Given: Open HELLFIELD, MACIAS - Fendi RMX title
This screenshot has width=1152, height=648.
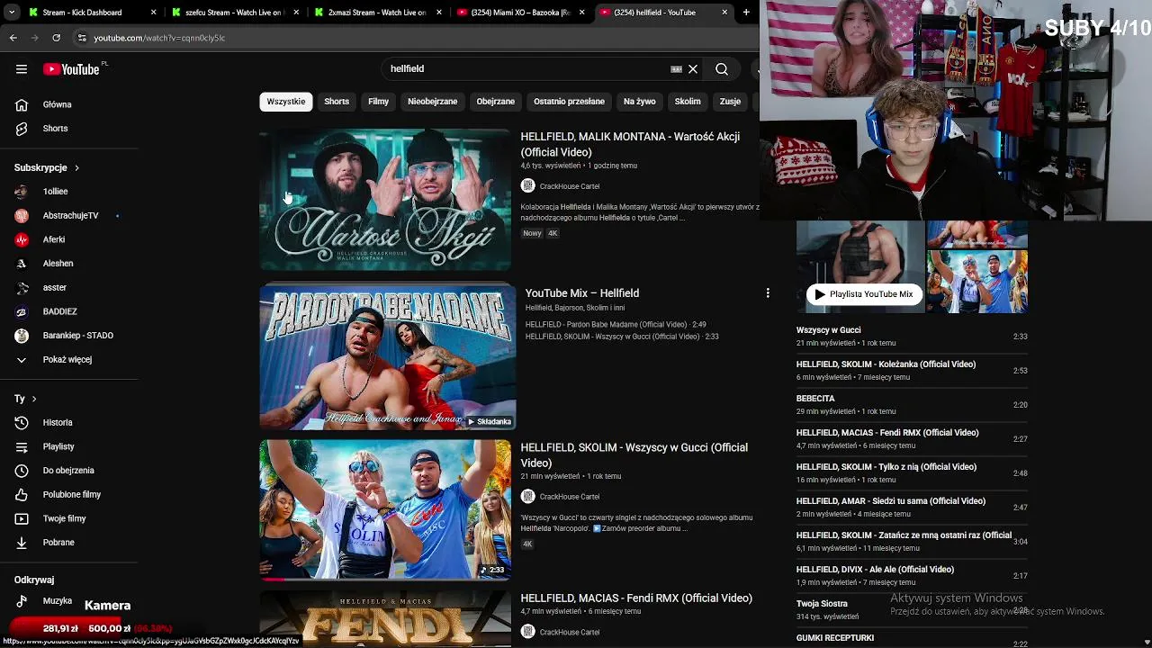Looking at the screenshot, I should tap(636, 598).
